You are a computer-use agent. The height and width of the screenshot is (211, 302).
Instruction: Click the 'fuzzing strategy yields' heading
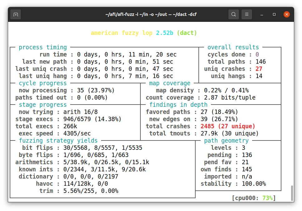[58, 141]
